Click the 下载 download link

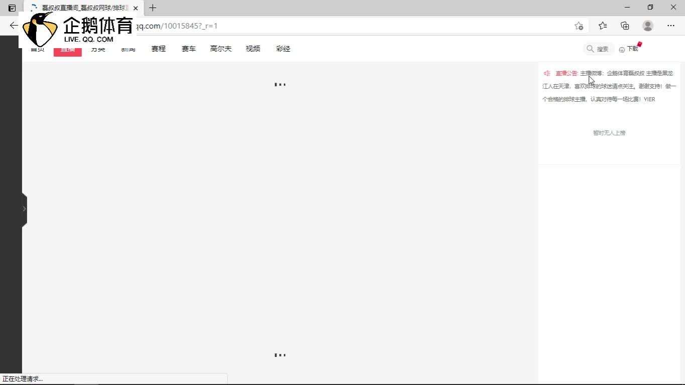pos(629,49)
